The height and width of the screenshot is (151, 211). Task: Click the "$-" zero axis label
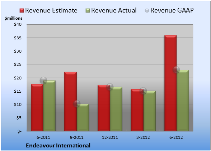point(19,131)
